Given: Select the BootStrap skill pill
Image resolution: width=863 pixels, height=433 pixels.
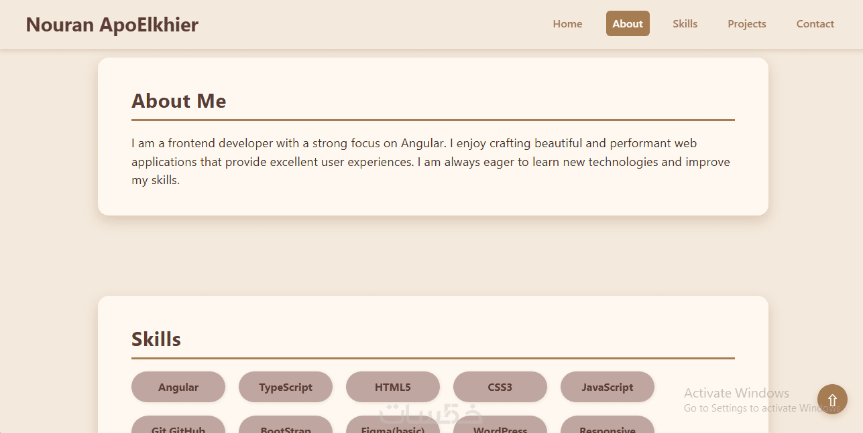Looking at the screenshot, I should click(x=286, y=426).
